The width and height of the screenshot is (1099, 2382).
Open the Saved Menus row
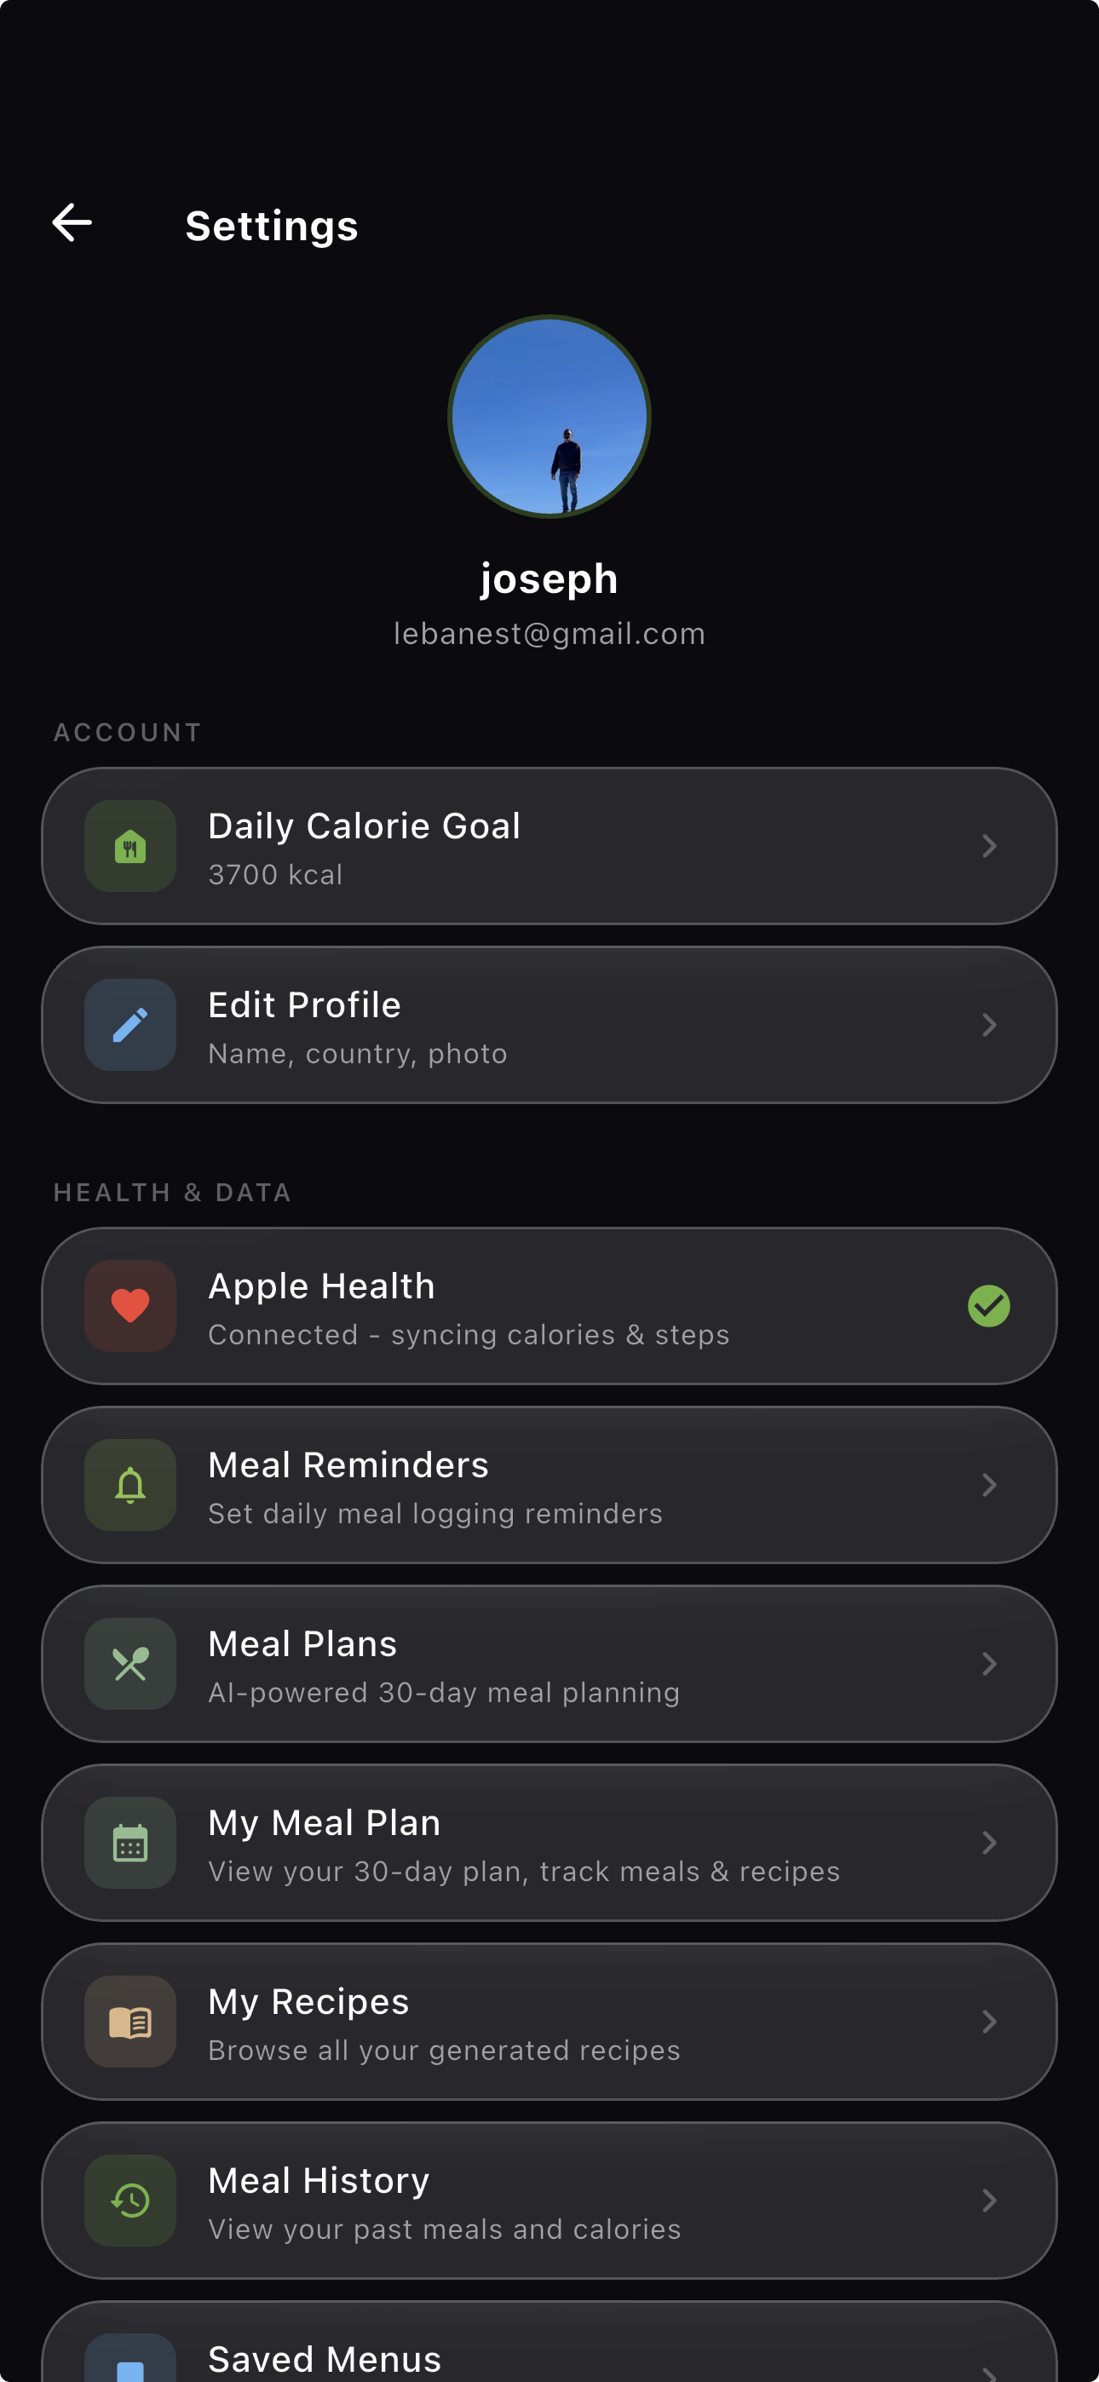click(548, 2353)
